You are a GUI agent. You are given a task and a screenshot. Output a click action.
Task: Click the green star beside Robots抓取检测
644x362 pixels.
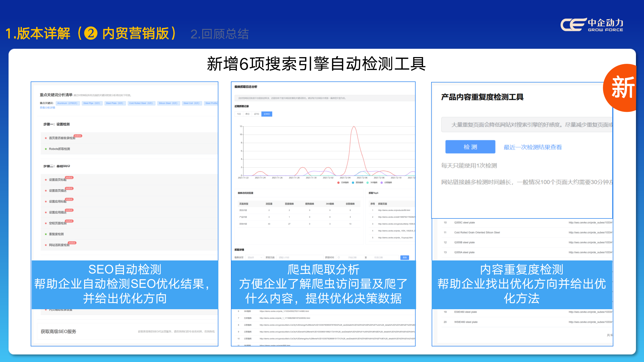click(x=46, y=149)
